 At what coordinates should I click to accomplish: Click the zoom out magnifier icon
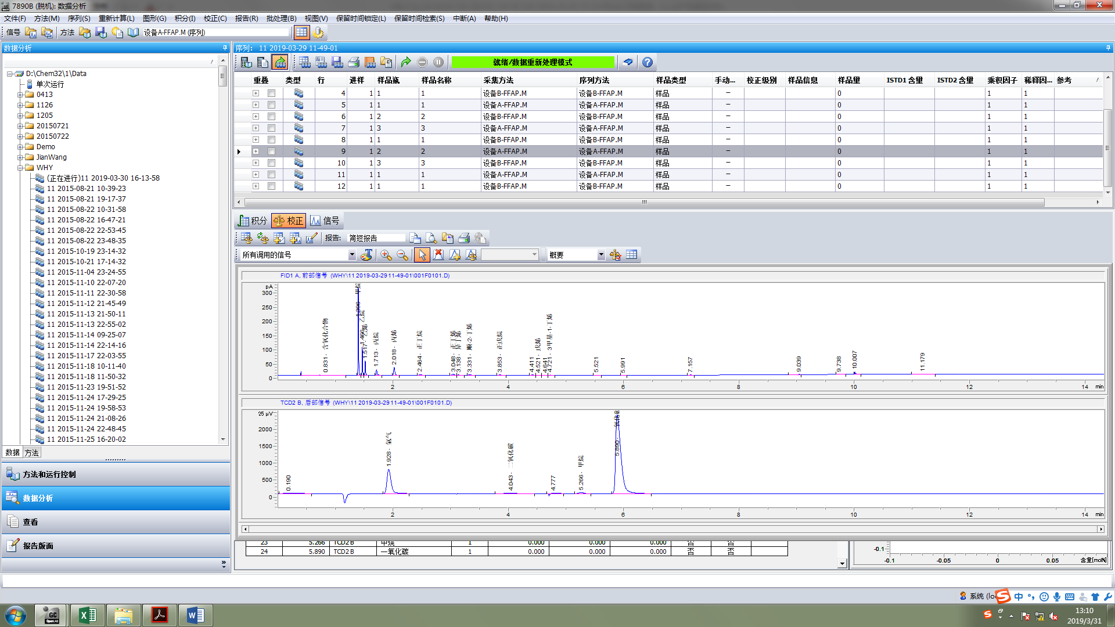pos(402,255)
